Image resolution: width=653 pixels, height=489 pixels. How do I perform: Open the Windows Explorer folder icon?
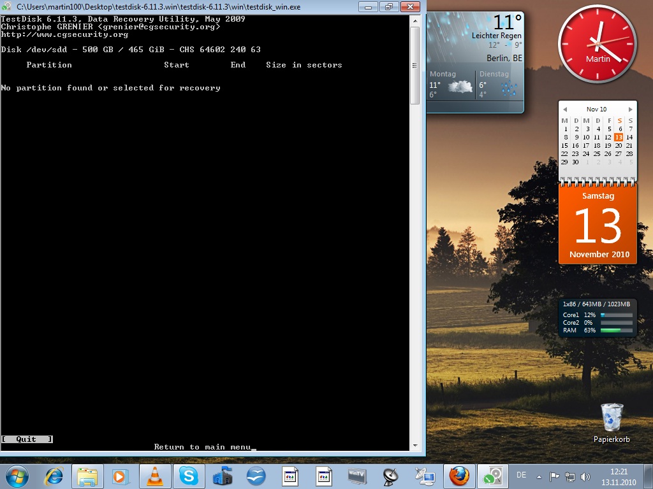(x=87, y=476)
